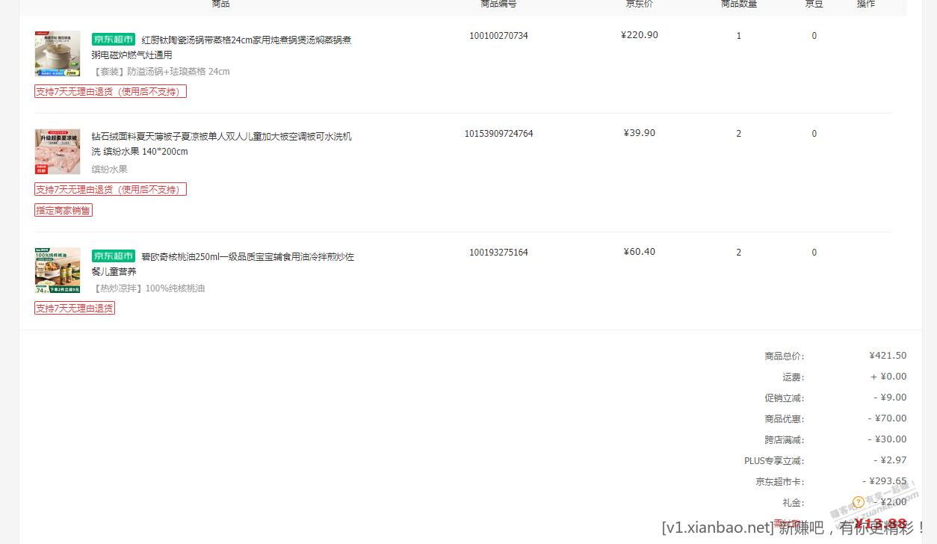The width and height of the screenshot is (937, 544).
Task: Click quantity 1 in the soup pot row
Action: [x=739, y=36]
